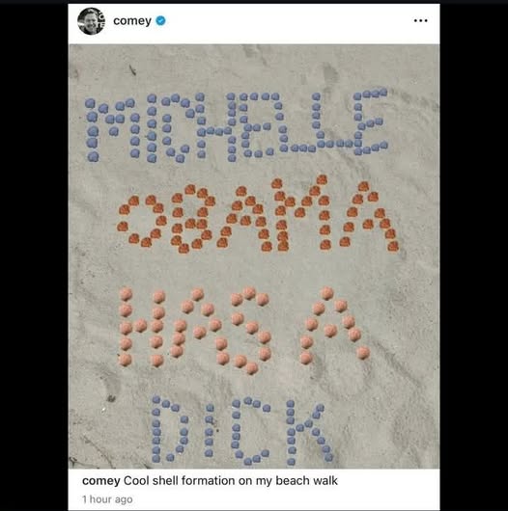
Task: Click the blue shell letter K
Action: [x=309, y=432]
